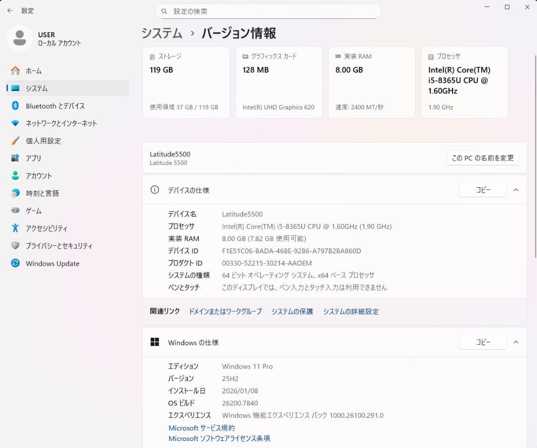537x448 pixels.
Task: Select the ネットワークとインターネット globe icon
Action: [x=15, y=123]
